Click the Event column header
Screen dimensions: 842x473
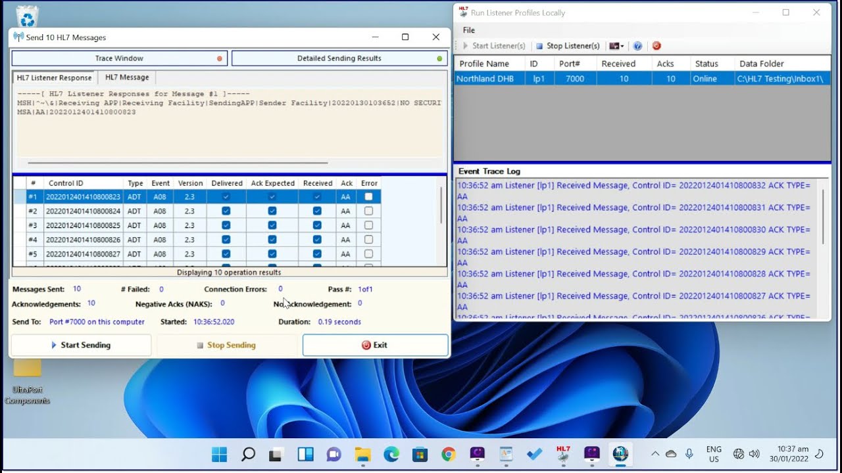(x=160, y=183)
